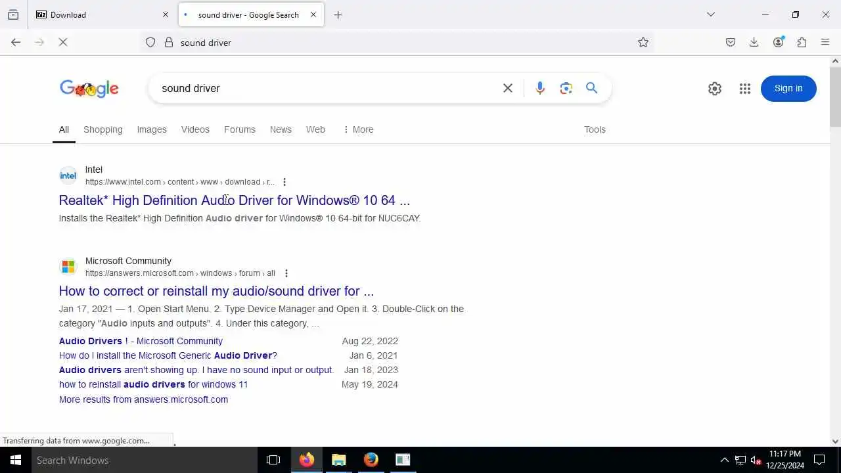Clear the search query with X

click(508, 88)
